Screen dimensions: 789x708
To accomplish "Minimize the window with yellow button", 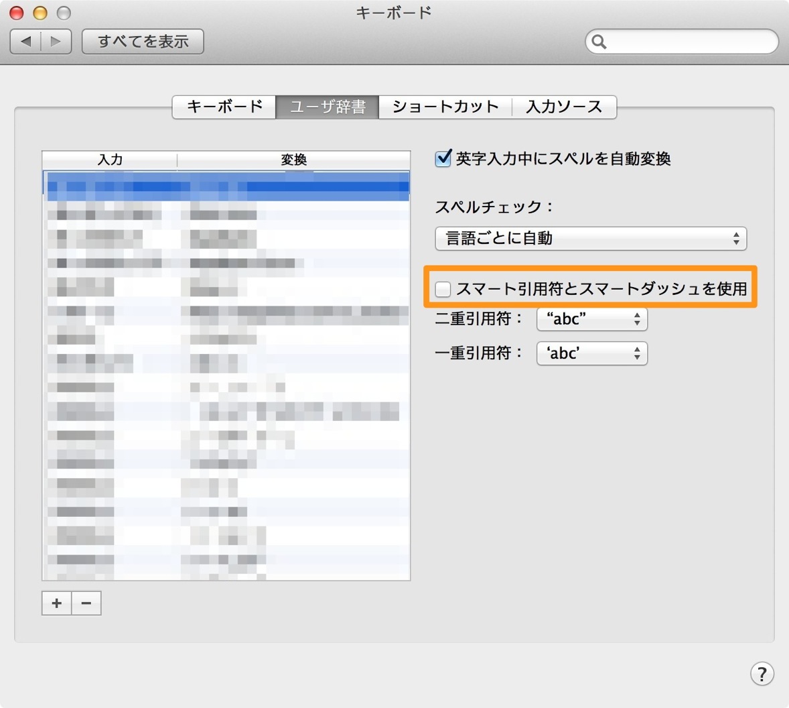I will [x=40, y=13].
